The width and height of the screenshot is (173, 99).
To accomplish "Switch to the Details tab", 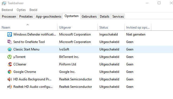I will click(x=104, y=17).
